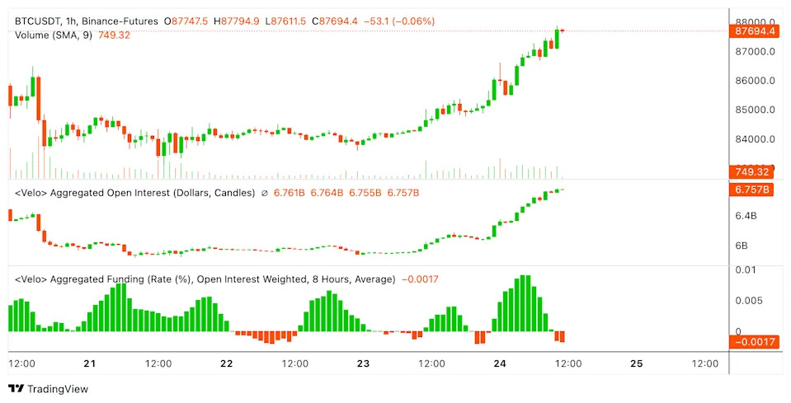Screen dimensions: 791x403
Task: Click the open value O87747.5
Action: click(x=185, y=21)
